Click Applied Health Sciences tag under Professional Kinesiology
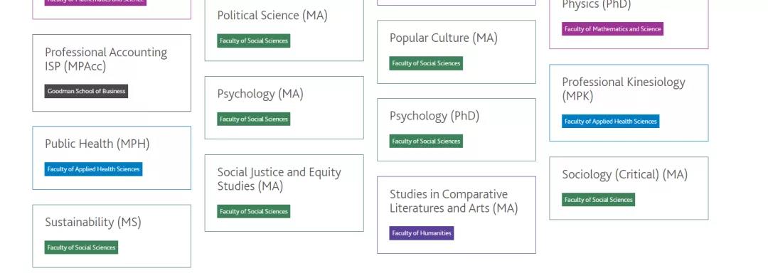The height and width of the screenshot is (278, 768). (611, 122)
